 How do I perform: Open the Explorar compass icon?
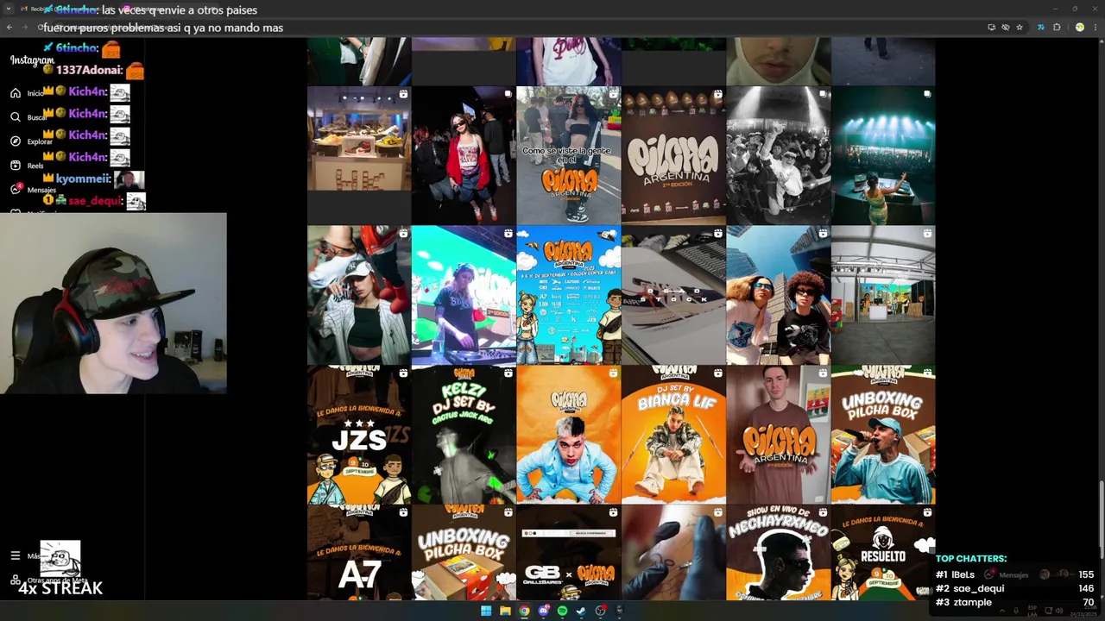tap(16, 141)
